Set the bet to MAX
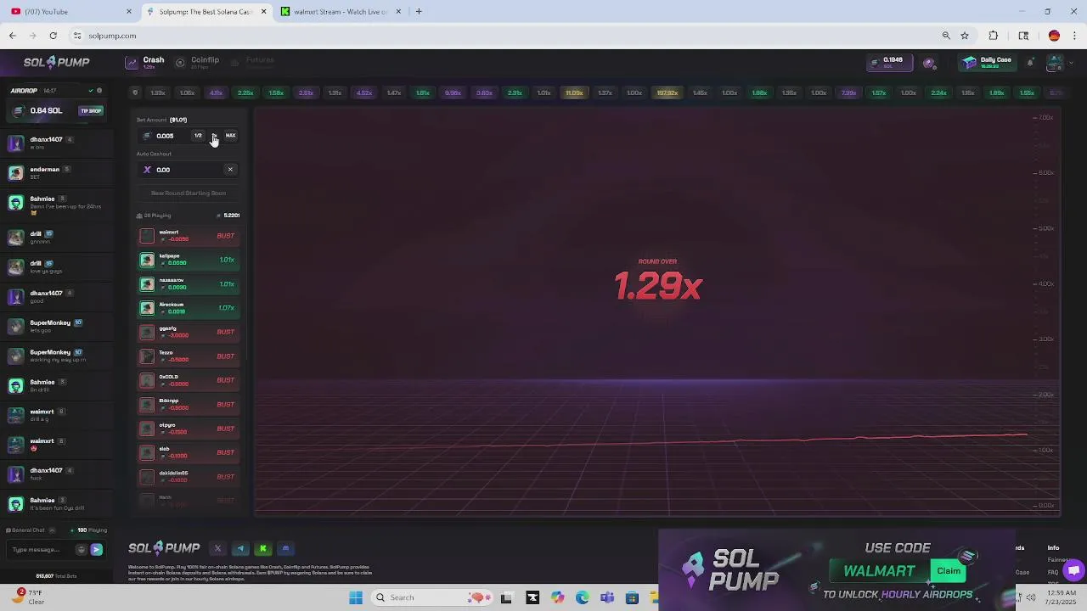 pos(230,136)
